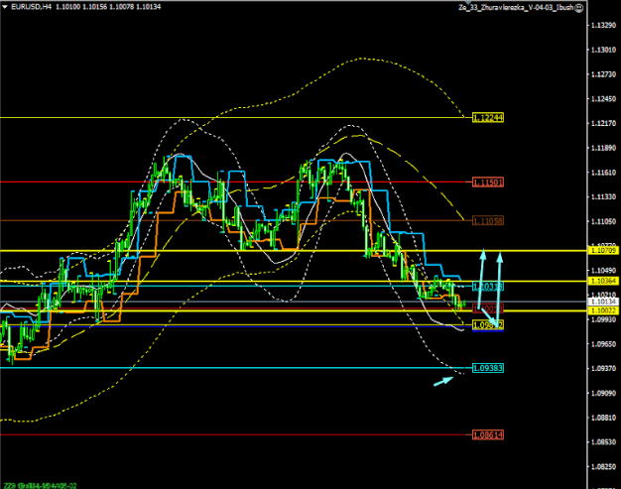Click the 1.13290 value on price scale
The image size is (621, 489).
coord(601,25)
